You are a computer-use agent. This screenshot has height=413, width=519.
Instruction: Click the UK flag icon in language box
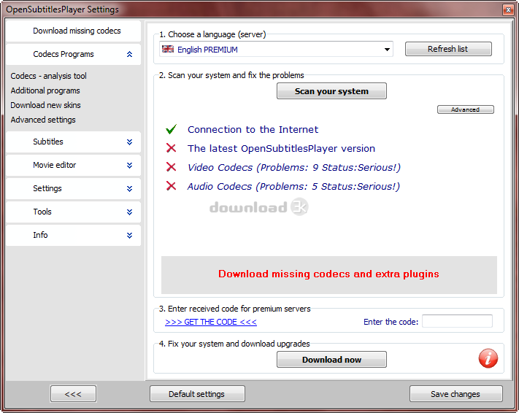(168, 49)
